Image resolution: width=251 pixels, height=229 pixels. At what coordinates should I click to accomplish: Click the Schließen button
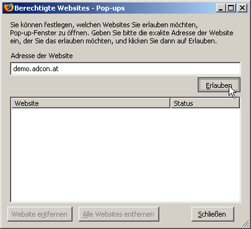coord(213,214)
